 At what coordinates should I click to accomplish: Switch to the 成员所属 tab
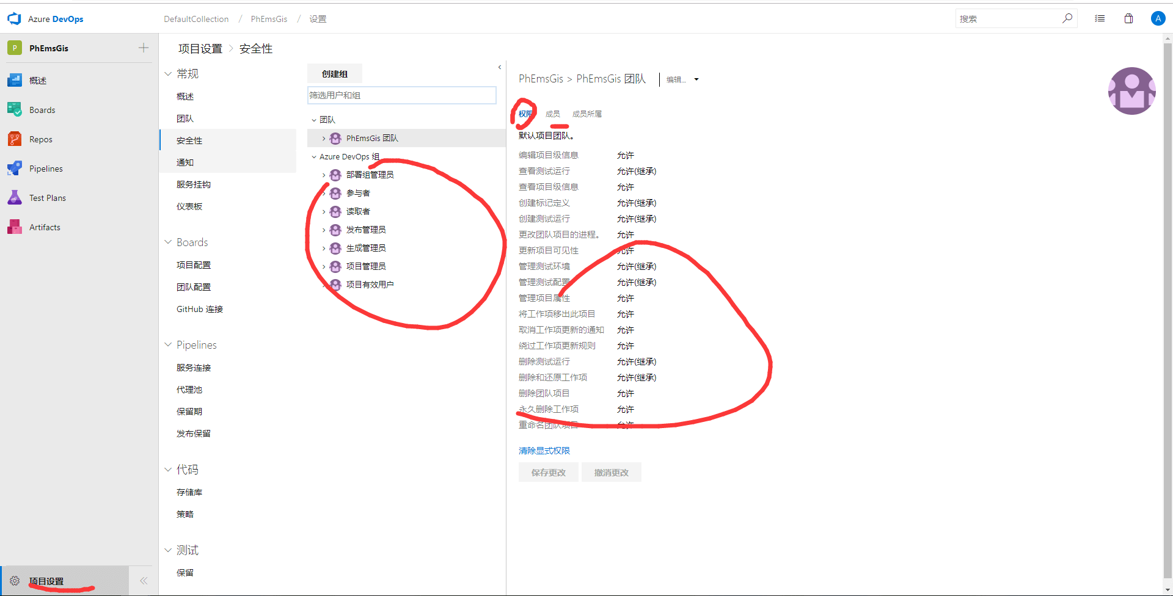(586, 114)
